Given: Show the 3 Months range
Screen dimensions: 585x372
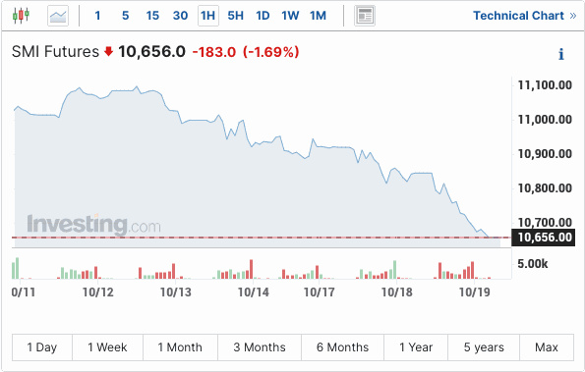Looking at the screenshot, I should pyautogui.click(x=260, y=347).
